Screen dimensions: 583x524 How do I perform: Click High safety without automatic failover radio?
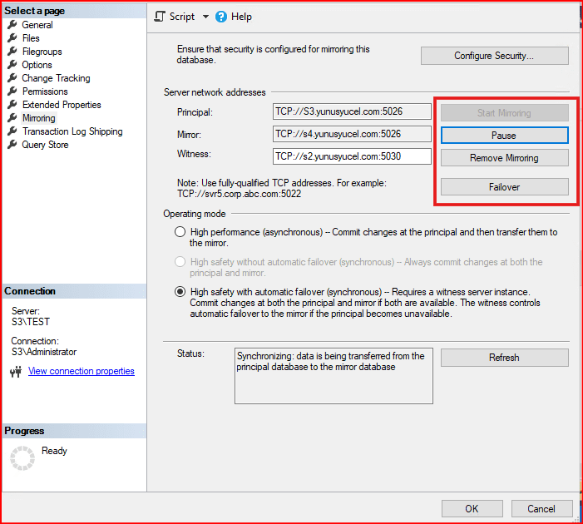[x=180, y=262]
